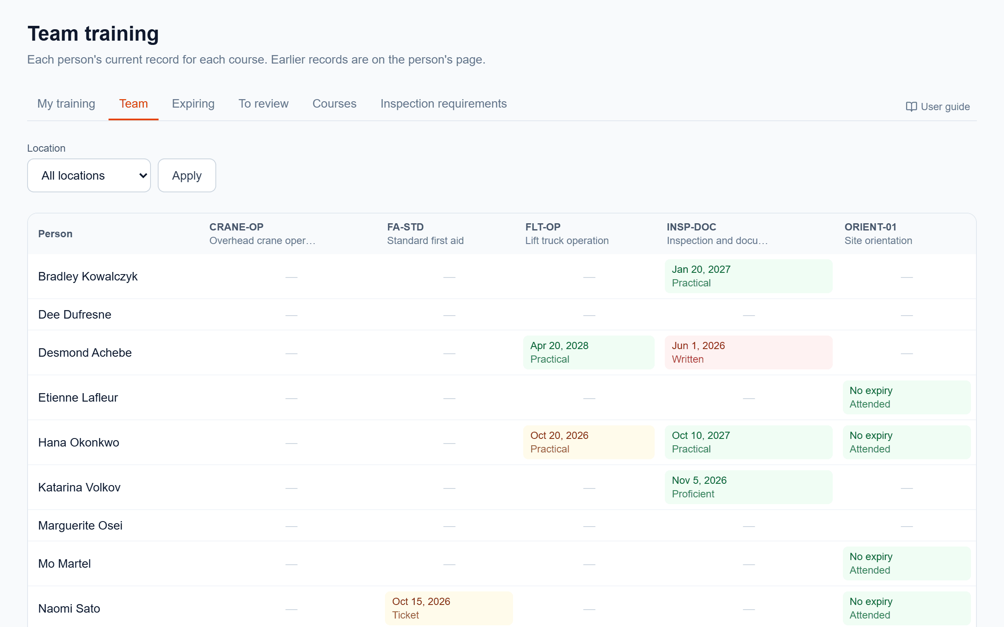
Task: Open the Courses tab
Action: (x=335, y=104)
